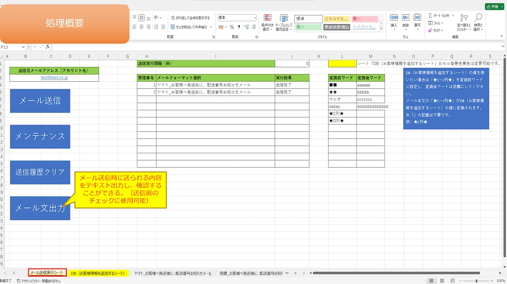Open the AutoSum dropdown arrow
The height and width of the screenshot is (284, 507).
[453, 16]
